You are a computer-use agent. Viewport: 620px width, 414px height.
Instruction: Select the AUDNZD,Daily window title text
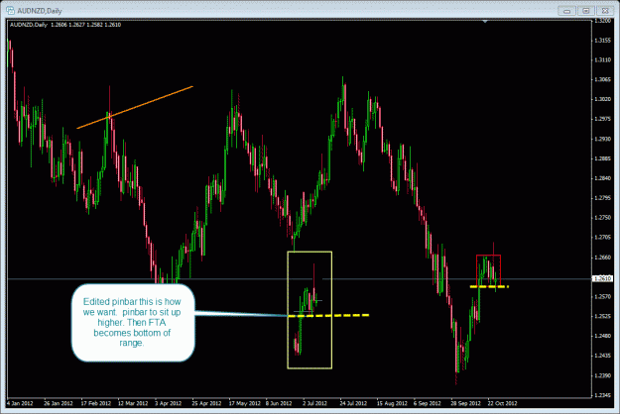click(x=40, y=11)
